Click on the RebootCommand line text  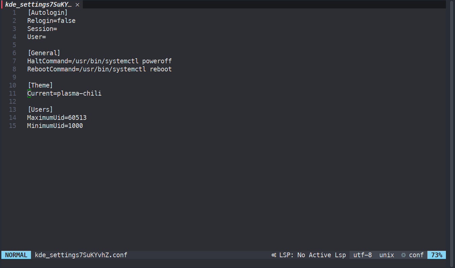pos(99,69)
